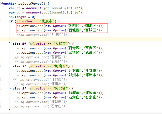Image resolution: width=162 pixels, height=114 pixels.
Task: Click the number 0 in sq.length assignment
Action: (33, 17)
